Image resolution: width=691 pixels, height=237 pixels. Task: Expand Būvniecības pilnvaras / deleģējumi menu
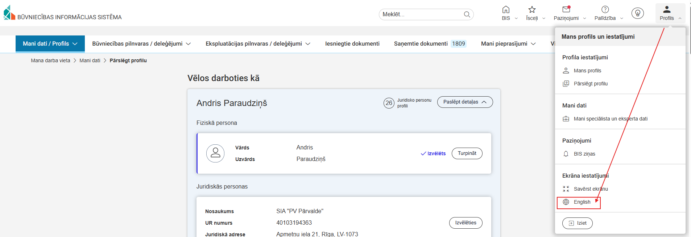(141, 44)
